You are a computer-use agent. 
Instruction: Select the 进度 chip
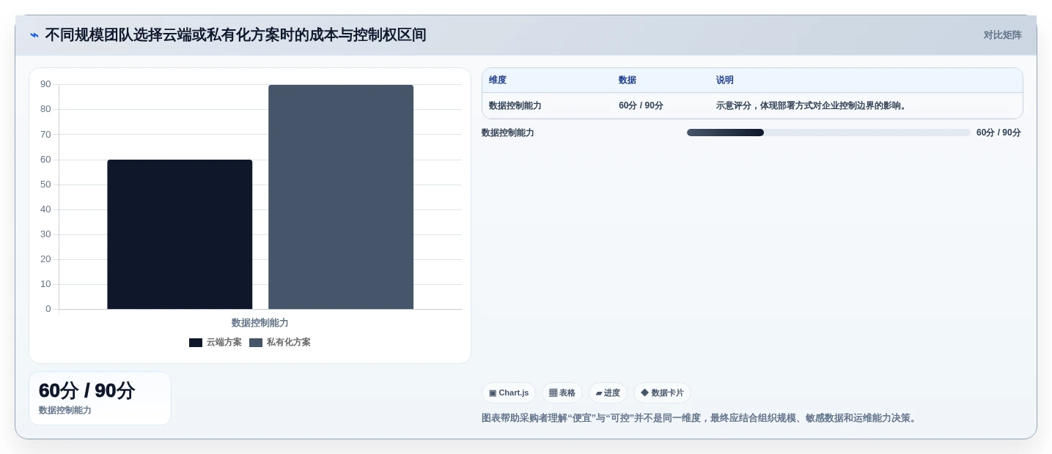click(x=608, y=393)
